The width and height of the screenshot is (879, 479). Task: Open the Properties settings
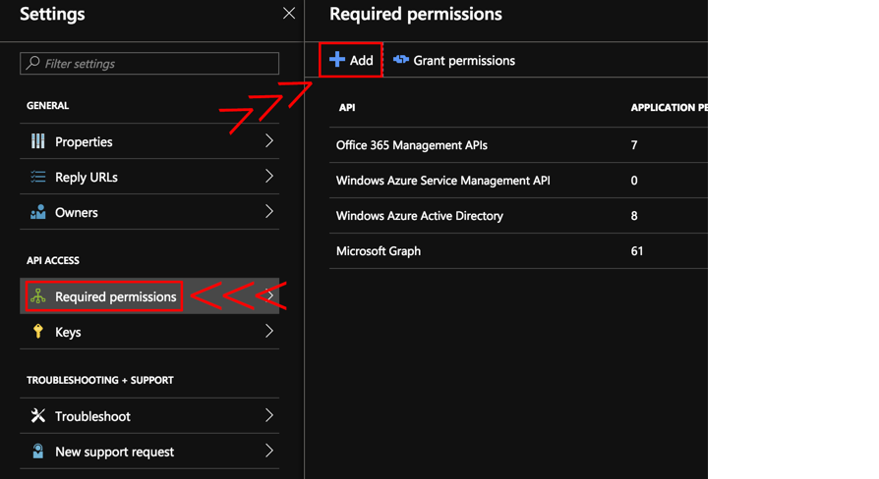coord(149,141)
